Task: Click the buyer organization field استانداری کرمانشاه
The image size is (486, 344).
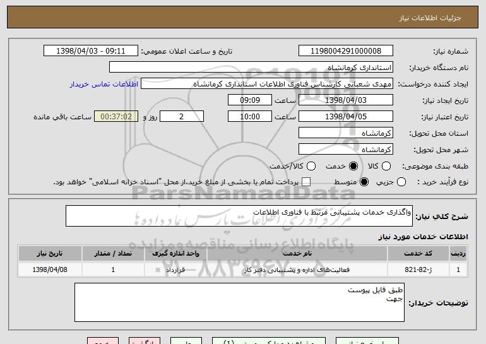Action: [251, 68]
